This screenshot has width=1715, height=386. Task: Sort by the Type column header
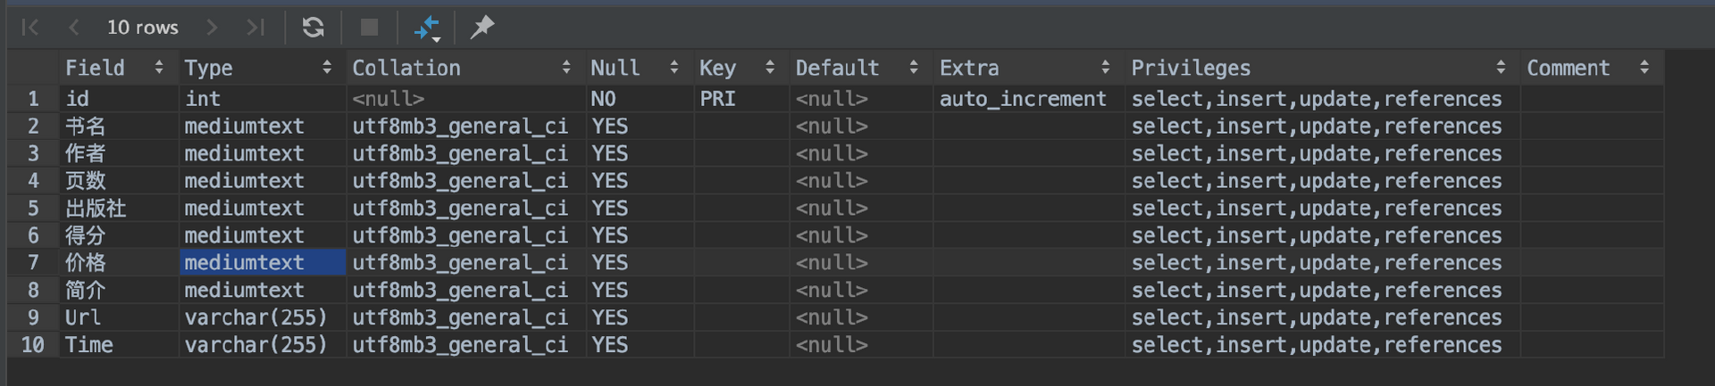208,68
